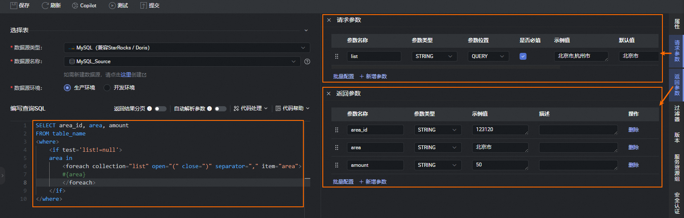684x218 pixels.
Task: Delete the area return parameter
Action: [634, 147]
